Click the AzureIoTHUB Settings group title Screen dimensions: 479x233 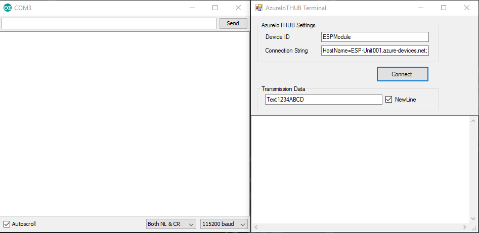pos(288,25)
